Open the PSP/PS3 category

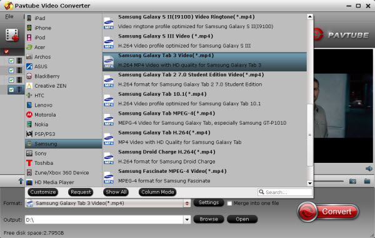point(63,134)
